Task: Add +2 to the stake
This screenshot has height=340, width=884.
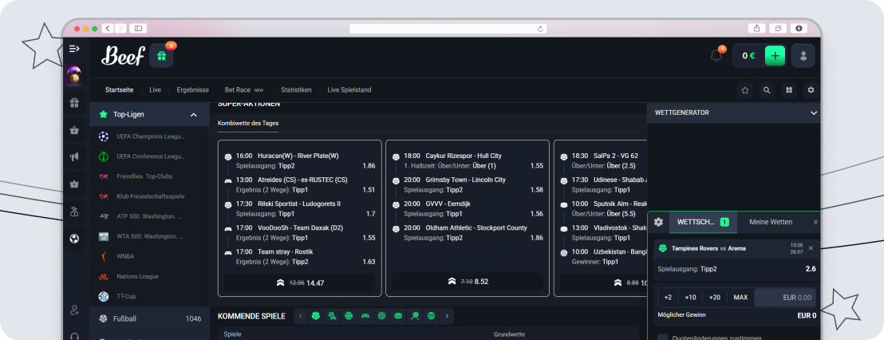Action: point(668,297)
